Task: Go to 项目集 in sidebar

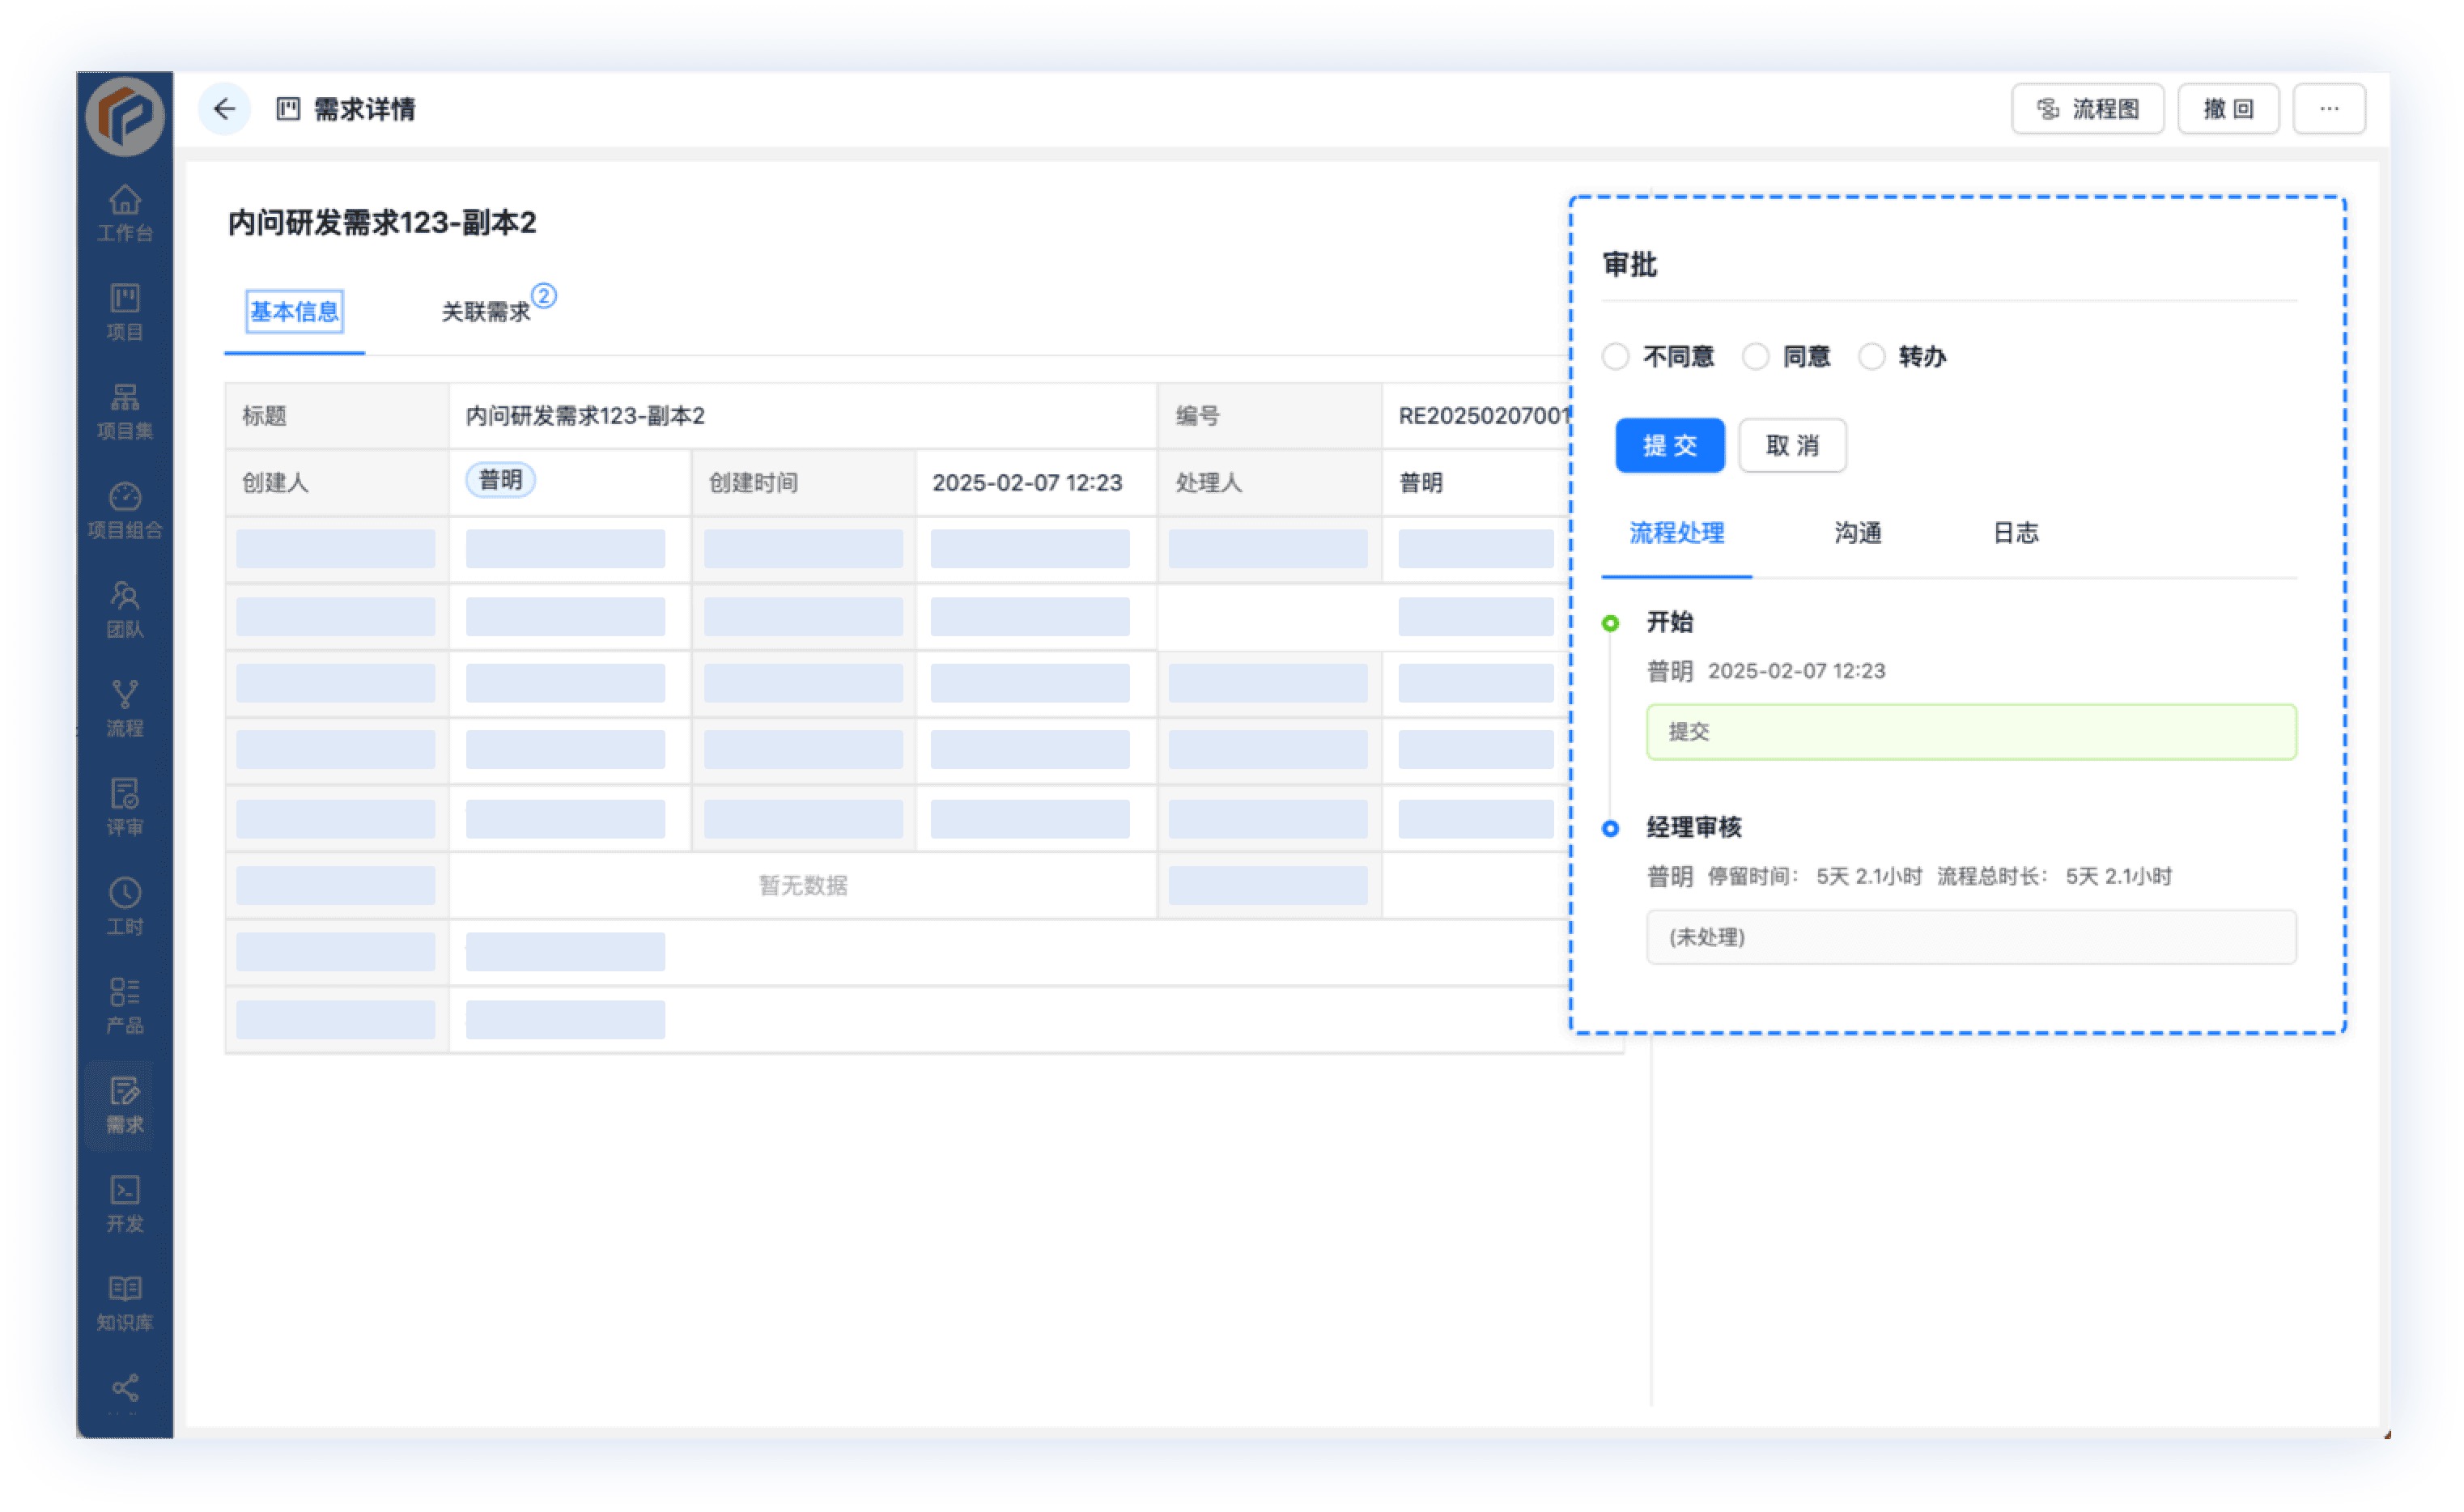Action: click(x=125, y=411)
